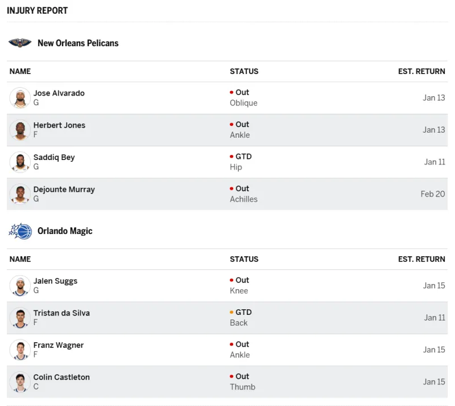Select Franz Wagner's name link
This screenshot has width=455, height=406.
click(x=58, y=345)
